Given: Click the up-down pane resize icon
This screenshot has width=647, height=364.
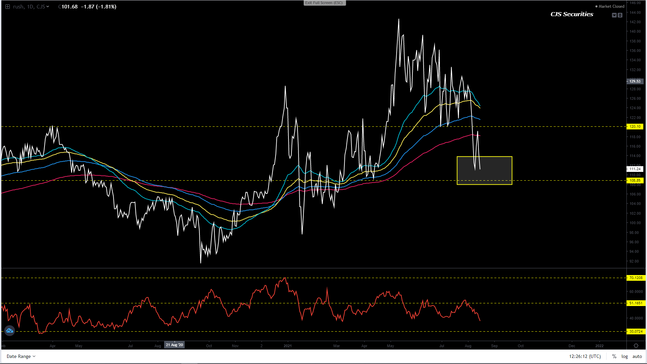Looking at the screenshot, I should pos(620,15).
